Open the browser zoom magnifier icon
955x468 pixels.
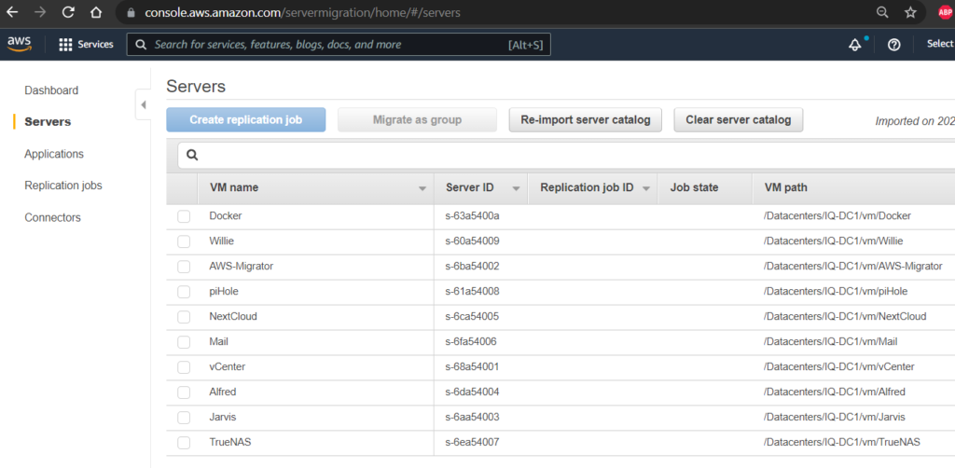click(882, 12)
